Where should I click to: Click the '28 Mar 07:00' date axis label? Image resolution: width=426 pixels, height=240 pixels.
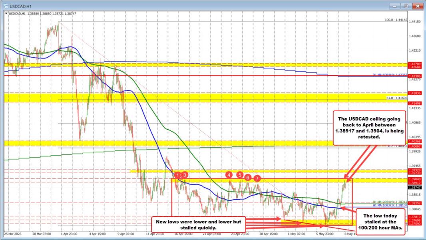click(42, 234)
